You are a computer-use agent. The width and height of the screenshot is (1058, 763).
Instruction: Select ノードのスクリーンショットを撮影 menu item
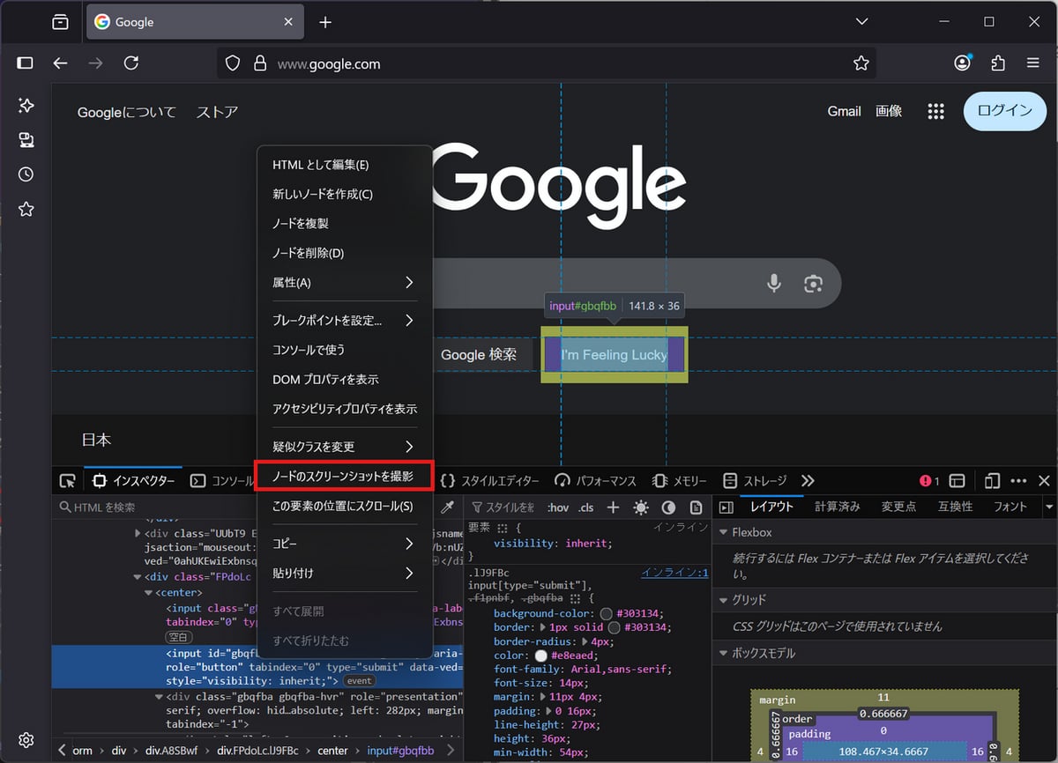coord(344,477)
